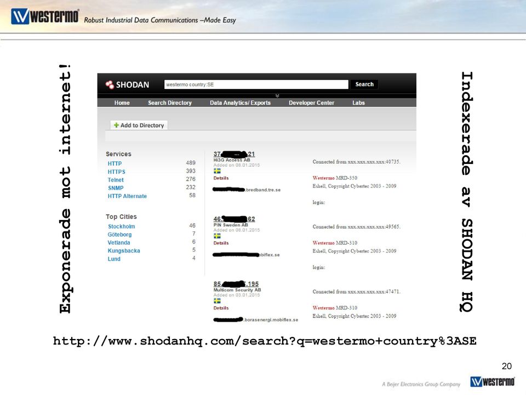
Task: Filter results by Stockholm city
Action: click(122, 227)
